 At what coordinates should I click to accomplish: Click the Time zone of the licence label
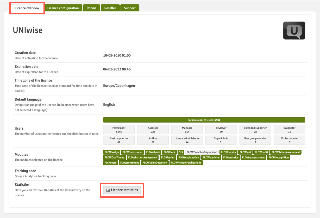[33, 80]
